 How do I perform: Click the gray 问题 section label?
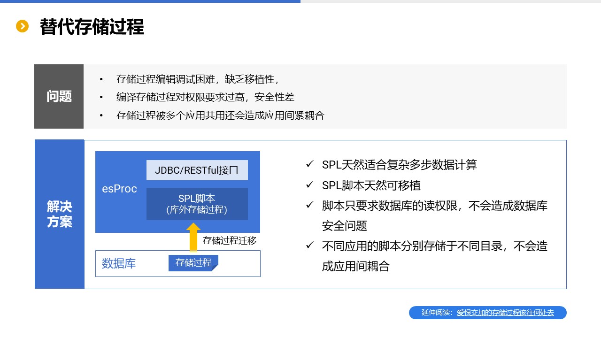(x=59, y=96)
